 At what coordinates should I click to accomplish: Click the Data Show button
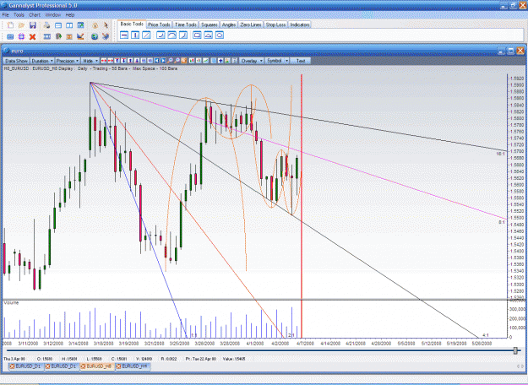click(x=16, y=61)
